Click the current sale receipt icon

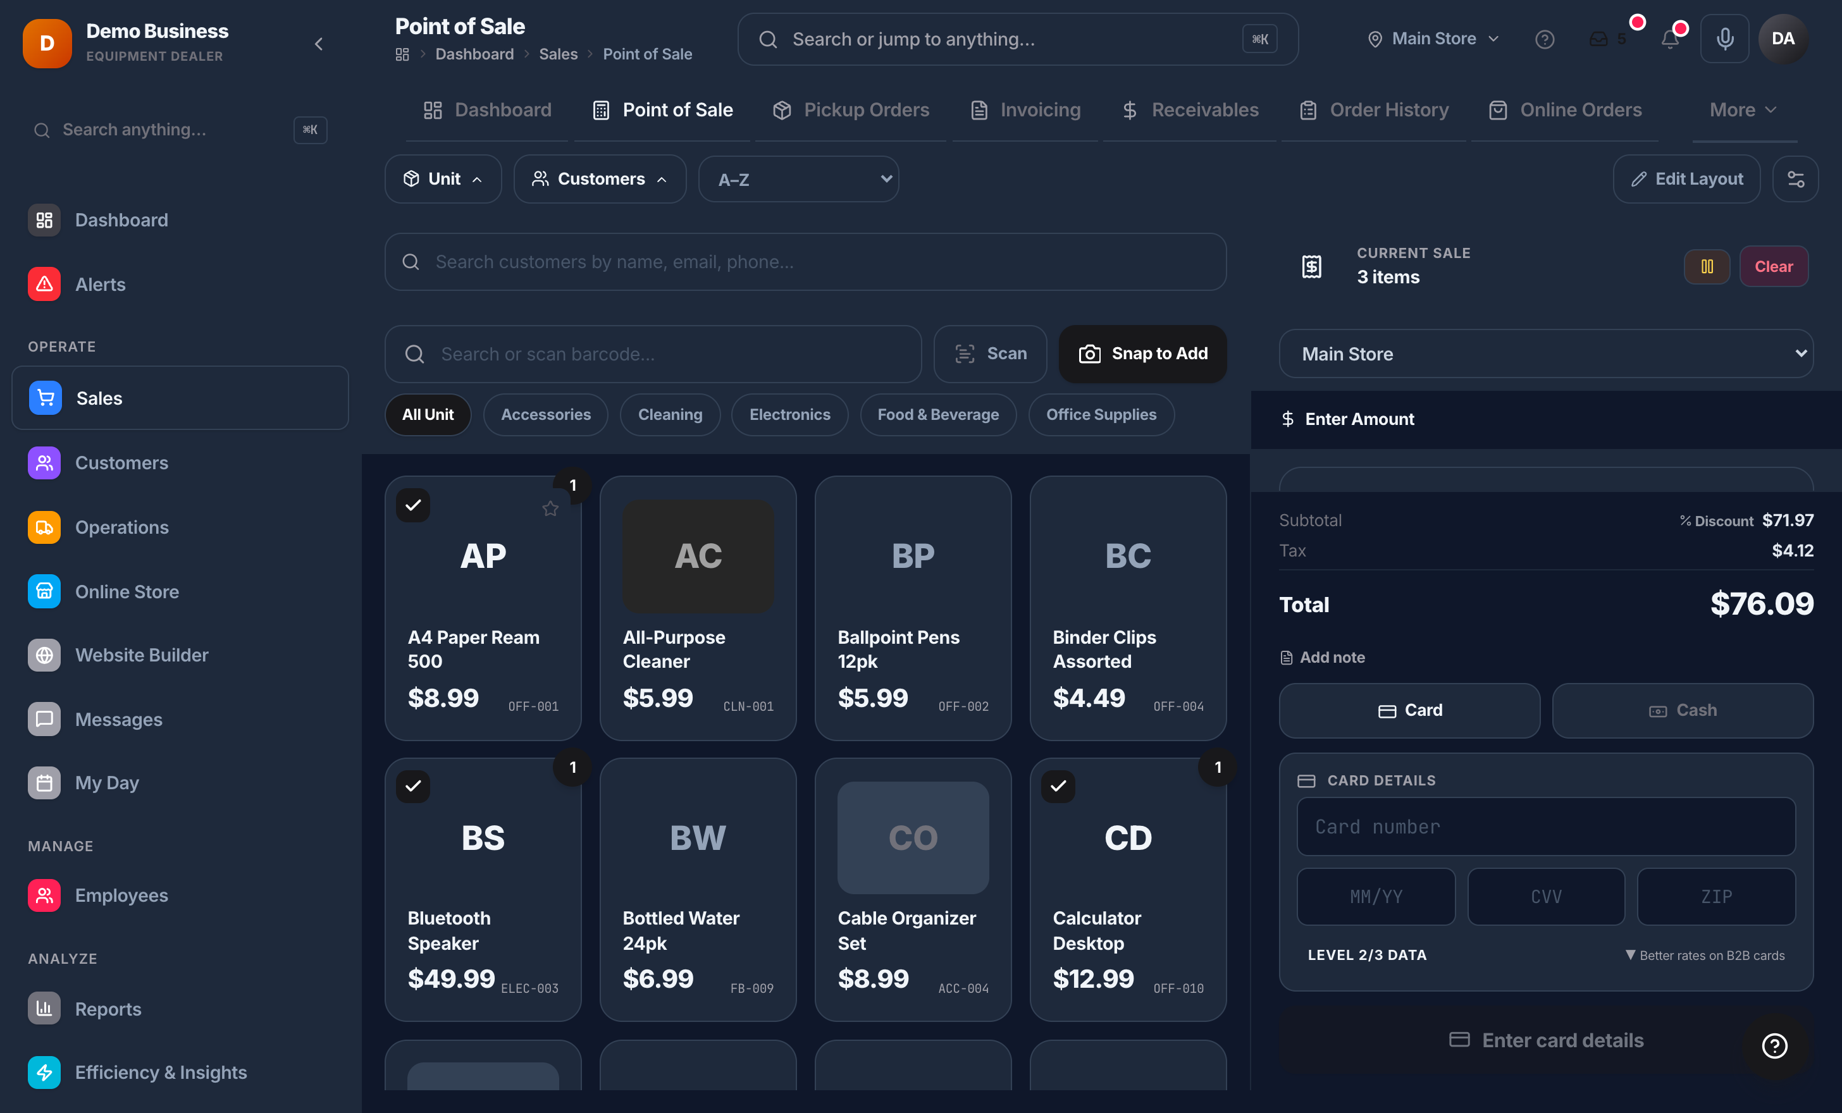click(1312, 266)
